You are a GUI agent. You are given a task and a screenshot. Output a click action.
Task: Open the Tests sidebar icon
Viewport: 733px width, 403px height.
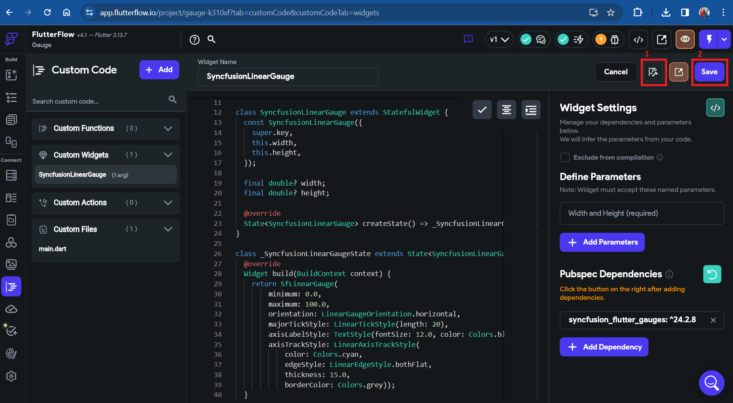pos(11,331)
